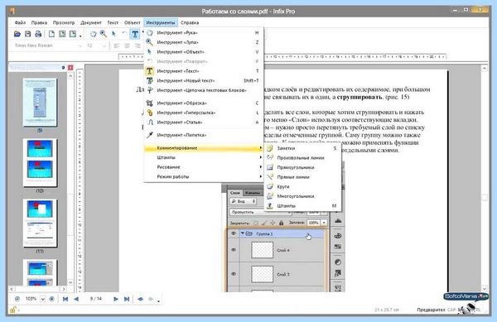
Task: Click document vertical scrollbar down arrow
Action: click(485, 288)
